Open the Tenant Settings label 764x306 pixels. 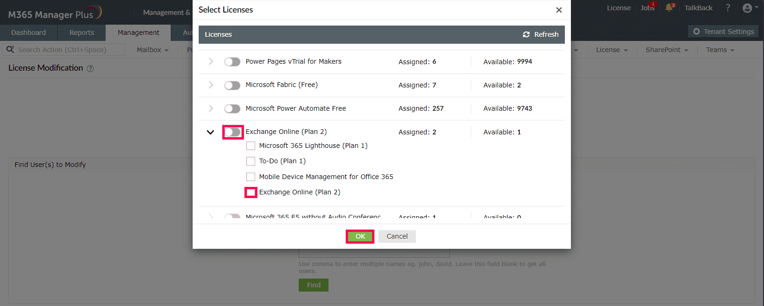click(729, 32)
